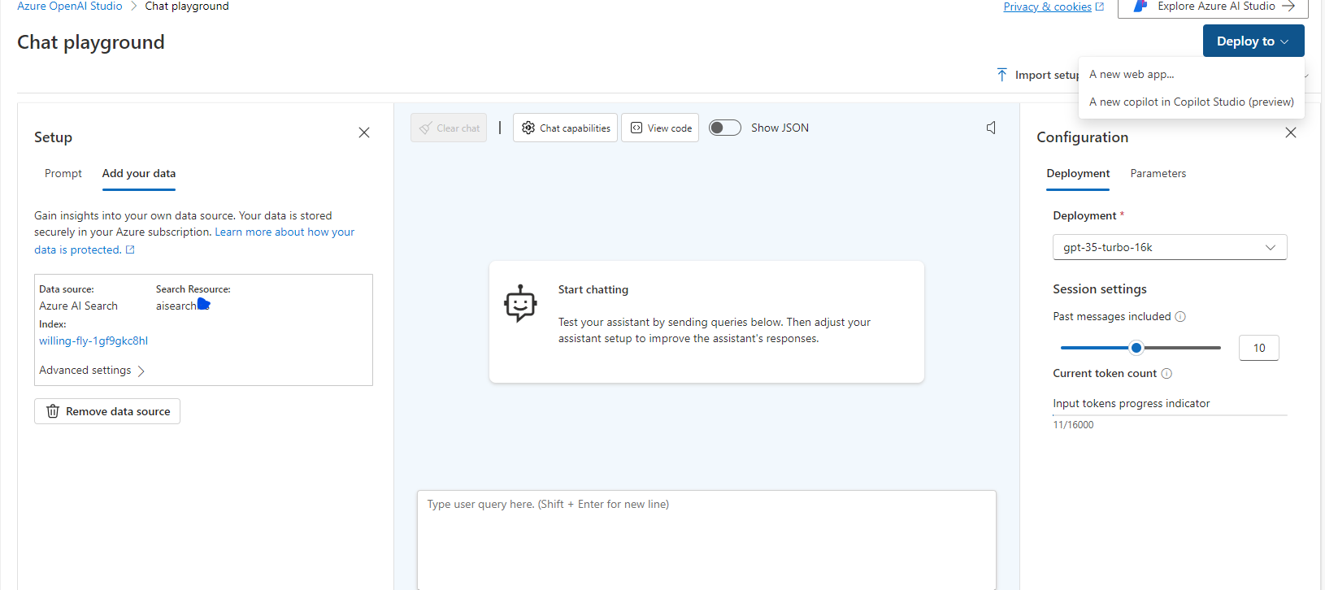The height and width of the screenshot is (590, 1325).
Task: Click the 'Azure AI Search' data source value
Action: click(x=78, y=306)
